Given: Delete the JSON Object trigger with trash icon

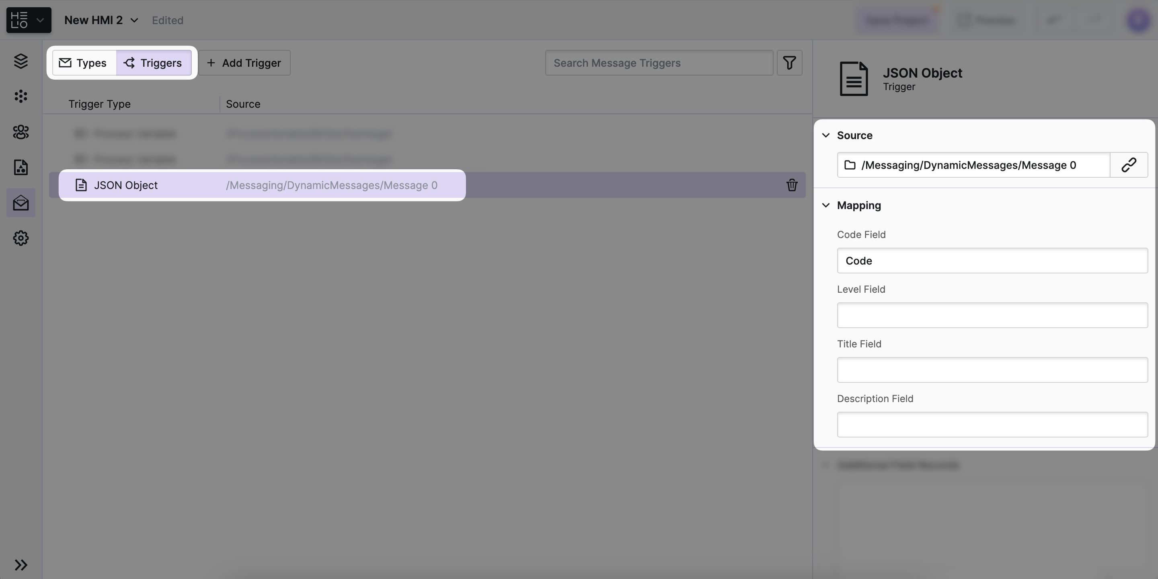Looking at the screenshot, I should pos(792,185).
